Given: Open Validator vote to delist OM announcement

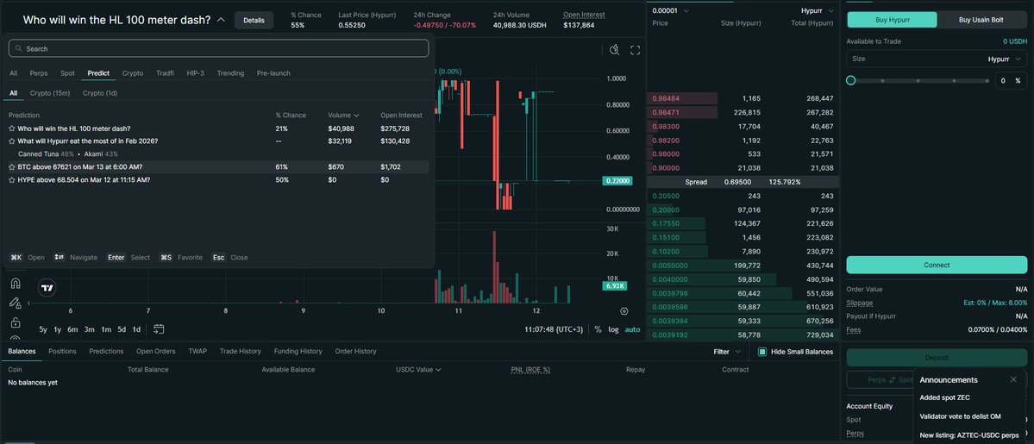Looking at the screenshot, I should (960, 416).
